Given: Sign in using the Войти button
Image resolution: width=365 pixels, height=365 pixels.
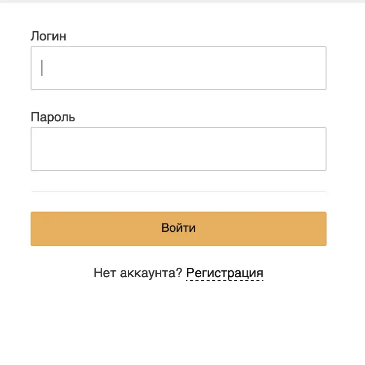Looking at the screenshot, I should 178,228.
